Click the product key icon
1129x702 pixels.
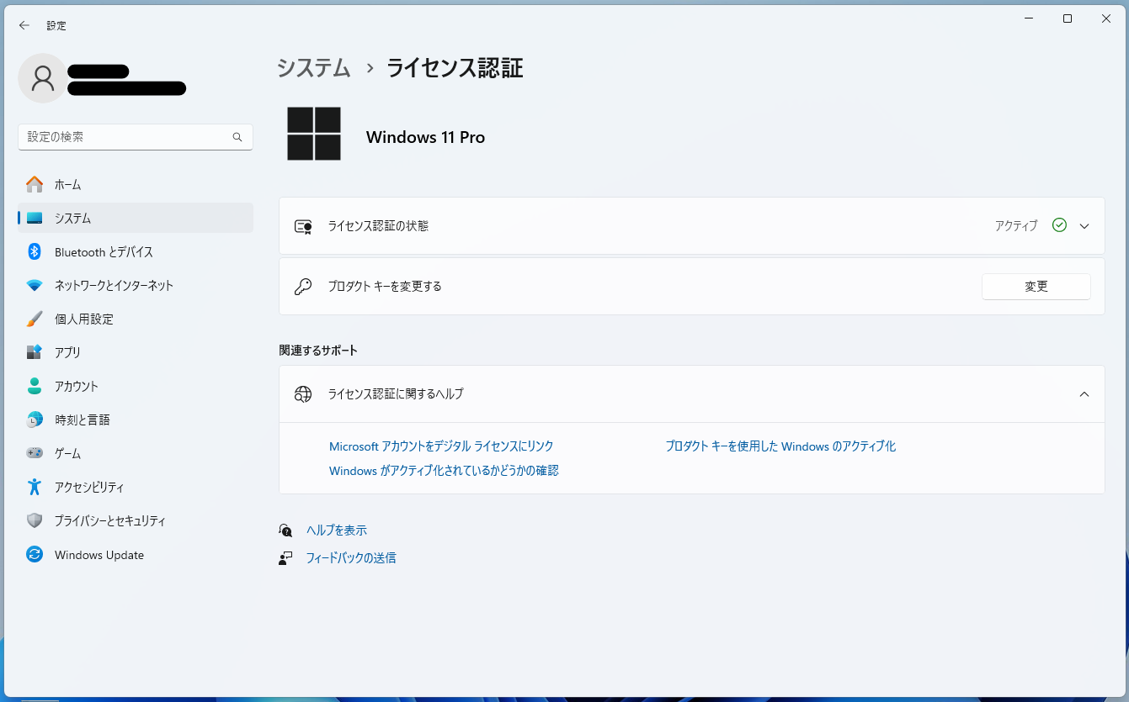pos(303,287)
